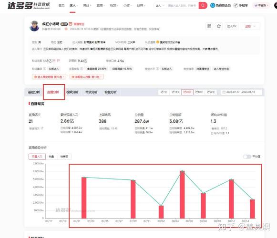Click the creator avatar of 疯狂小杨哥
Viewport: 277px width, 238px height.
click(x=35, y=26)
